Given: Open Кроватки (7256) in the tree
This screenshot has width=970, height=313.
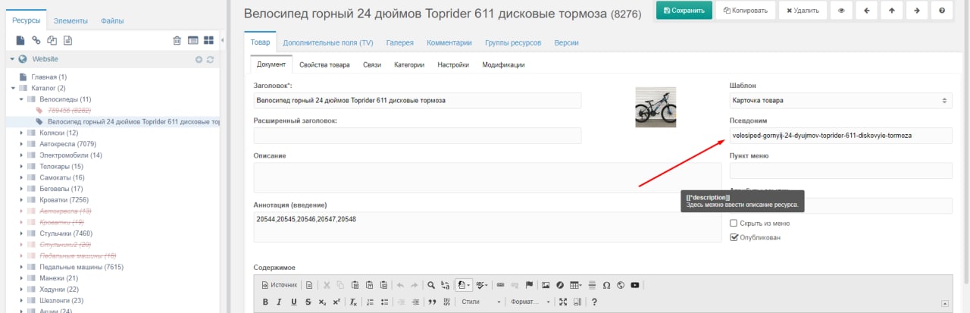Looking at the screenshot, I should (64, 199).
